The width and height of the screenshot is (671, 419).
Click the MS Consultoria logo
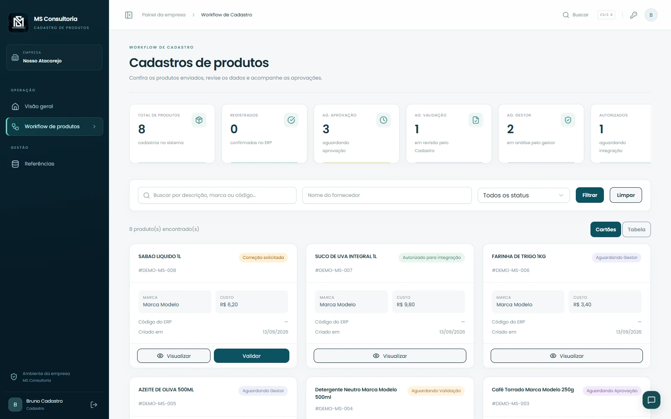pos(18,22)
